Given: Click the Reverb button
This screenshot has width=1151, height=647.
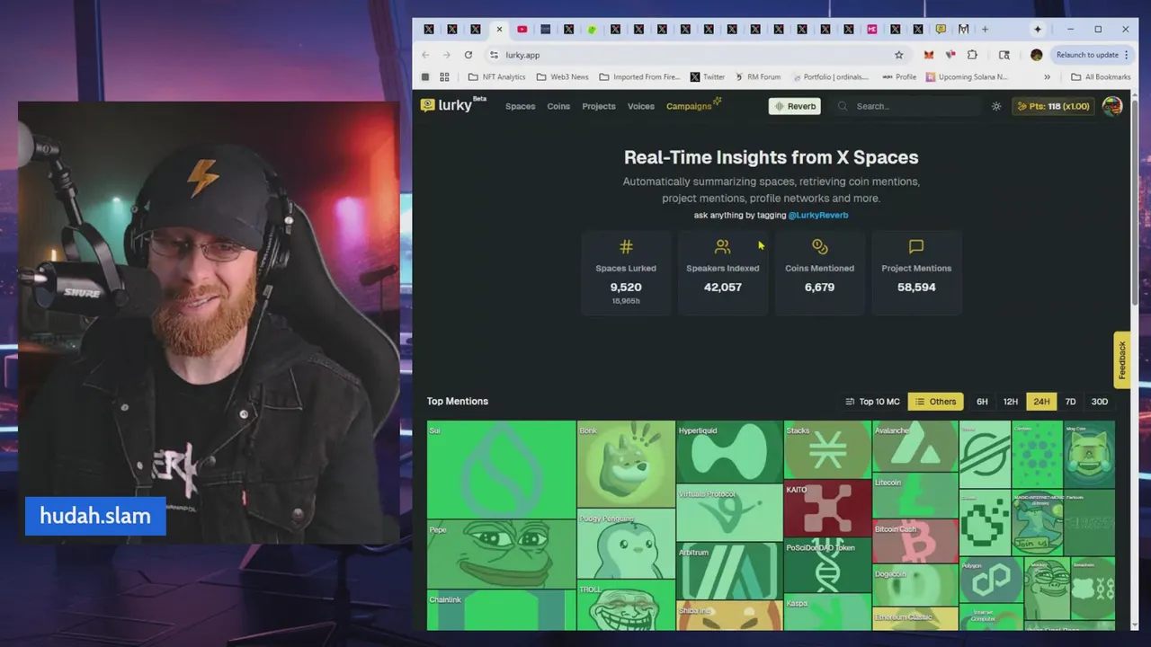Looking at the screenshot, I should pos(795,106).
